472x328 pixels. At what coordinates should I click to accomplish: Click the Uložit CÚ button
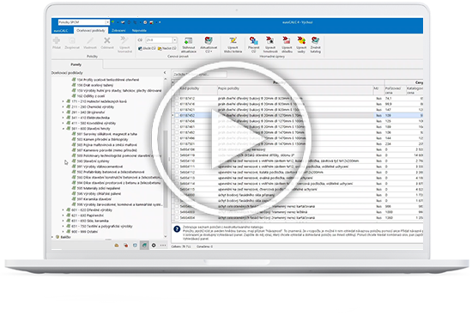point(147,48)
